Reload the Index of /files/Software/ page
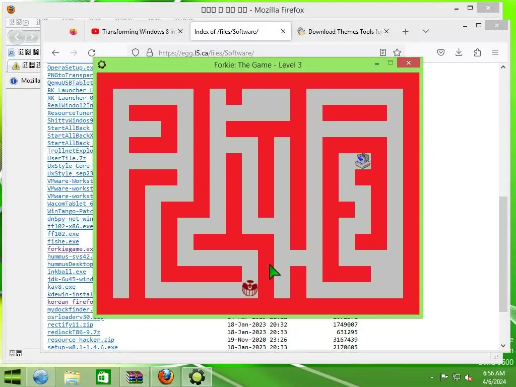The height and width of the screenshot is (387, 516). tap(92, 52)
